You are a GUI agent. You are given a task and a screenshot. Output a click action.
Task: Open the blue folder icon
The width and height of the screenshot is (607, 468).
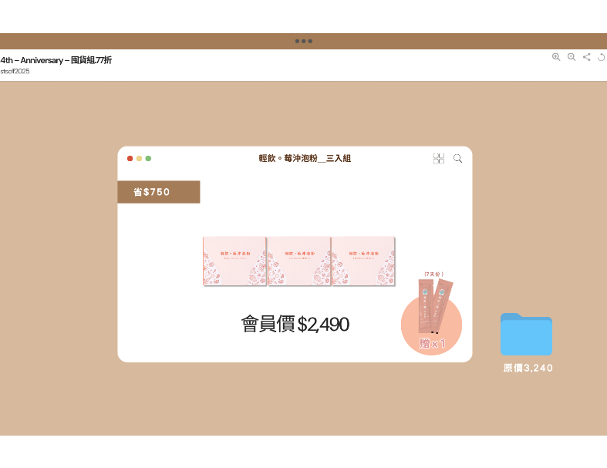(526, 335)
